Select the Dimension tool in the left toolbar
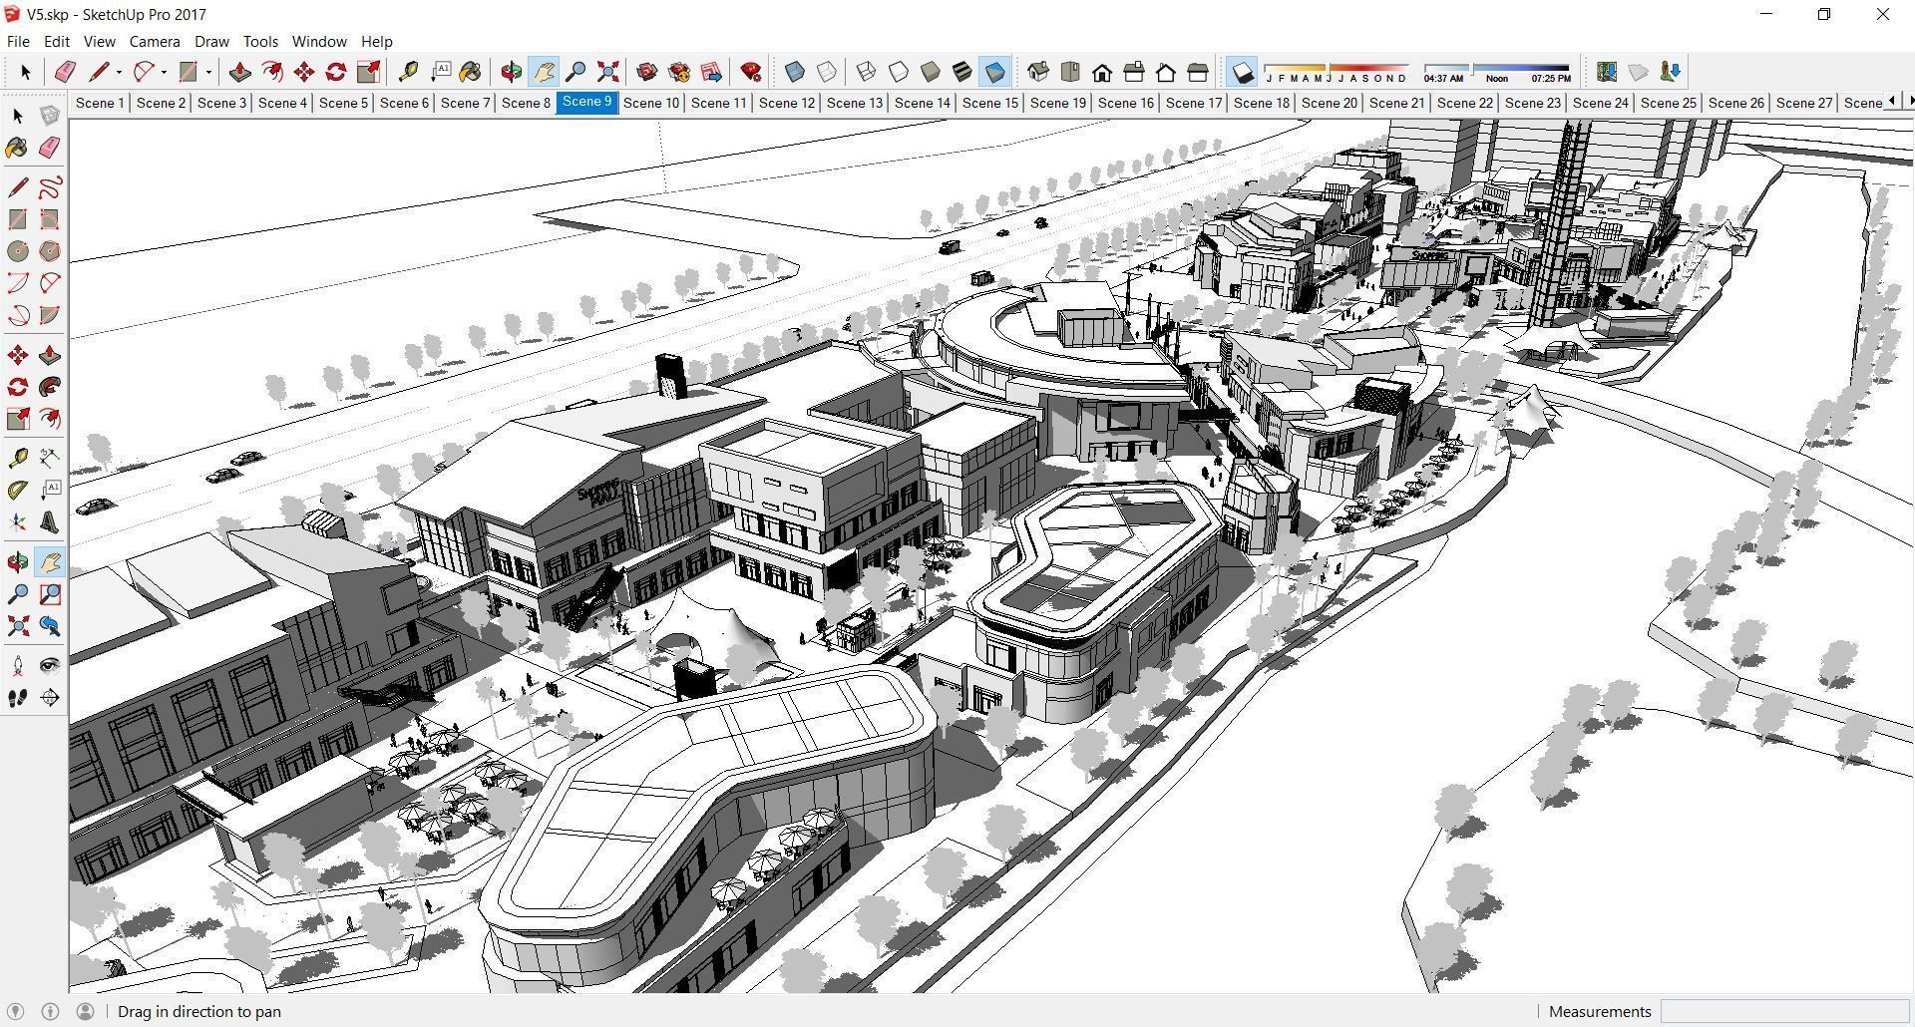The image size is (1915, 1027). coord(50,459)
